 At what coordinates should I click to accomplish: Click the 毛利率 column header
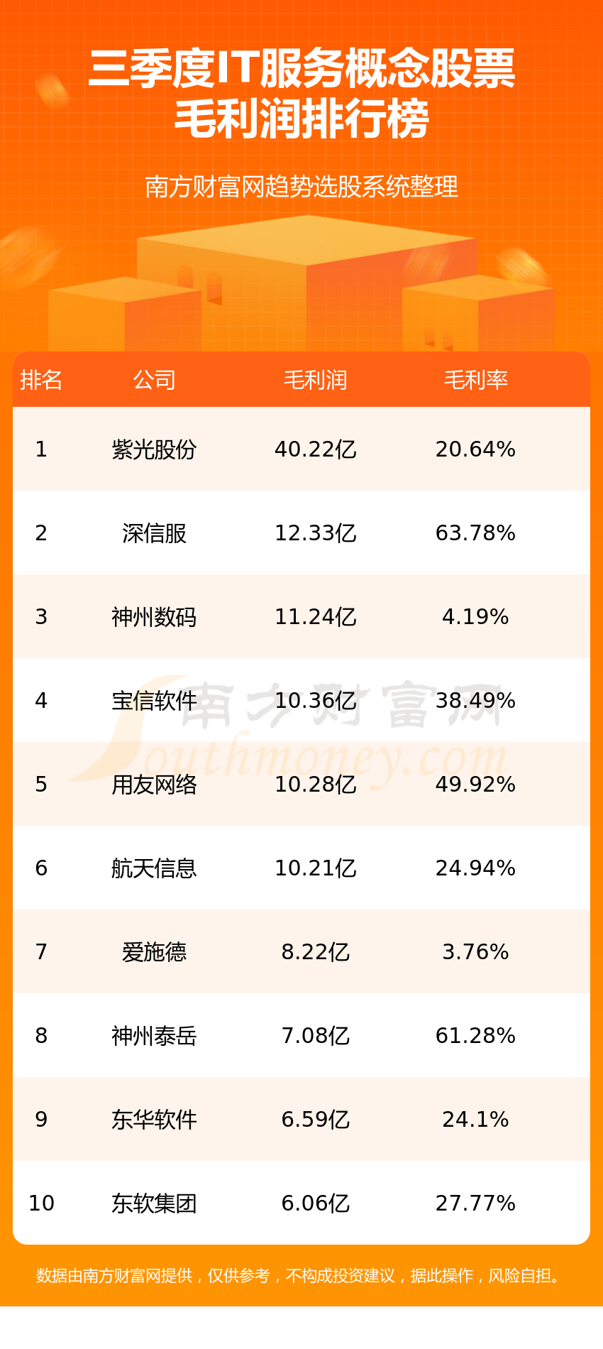point(475,380)
